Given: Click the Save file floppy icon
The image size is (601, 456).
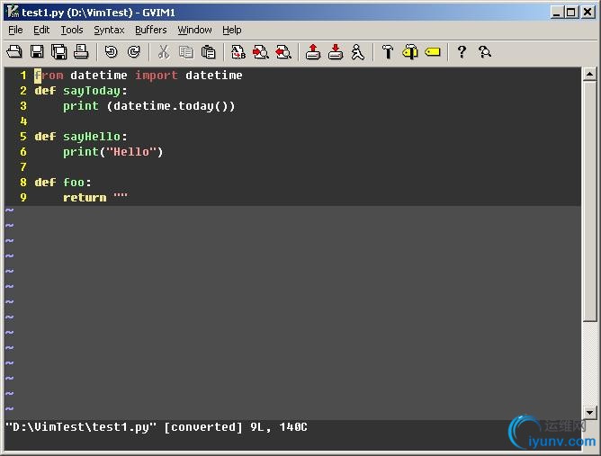Looking at the screenshot, I should pyautogui.click(x=37, y=52).
